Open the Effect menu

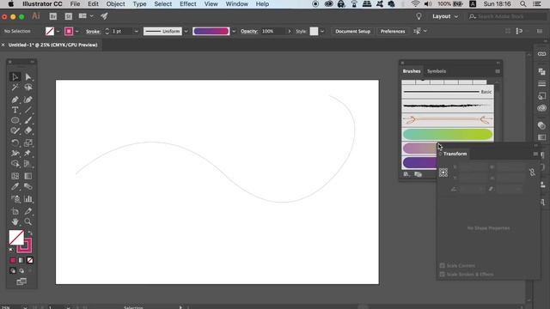click(x=188, y=4)
